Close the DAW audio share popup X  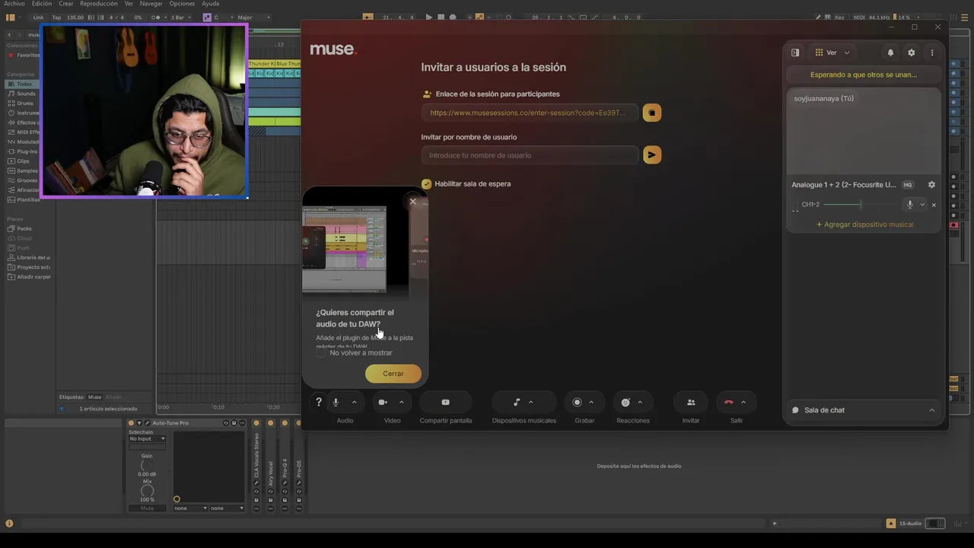pyautogui.click(x=412, y=202)
